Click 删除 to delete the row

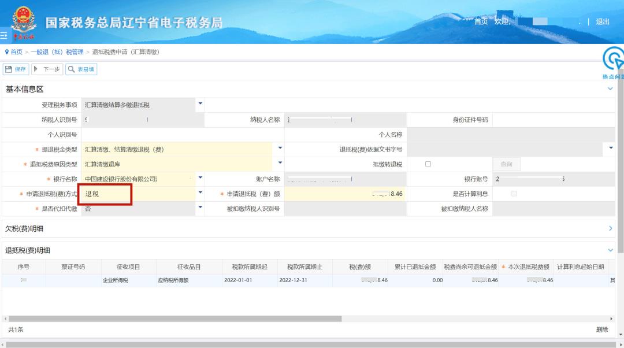click(x=601, y=330)
